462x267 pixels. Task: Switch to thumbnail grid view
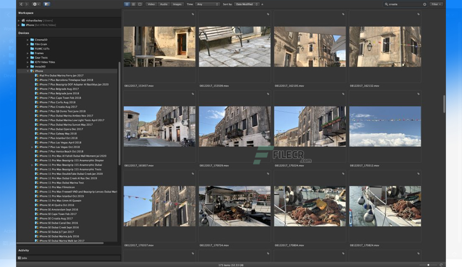point(127,4)
